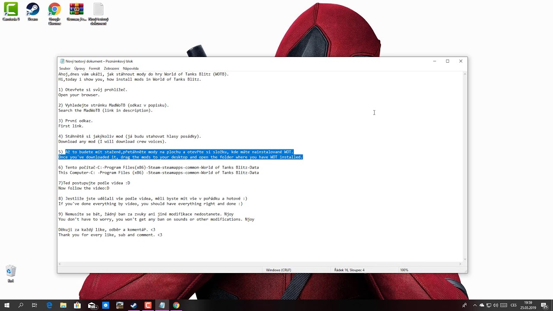Click the horizontal scrollbar left arrow
Image resolution: width=553 pixels, height=311 pixels.
[x=60, y=264]
